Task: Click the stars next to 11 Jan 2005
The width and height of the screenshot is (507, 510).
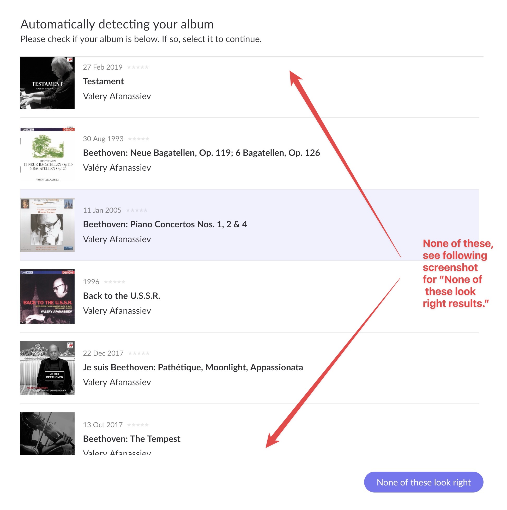Action: click(x=137, y=210)
